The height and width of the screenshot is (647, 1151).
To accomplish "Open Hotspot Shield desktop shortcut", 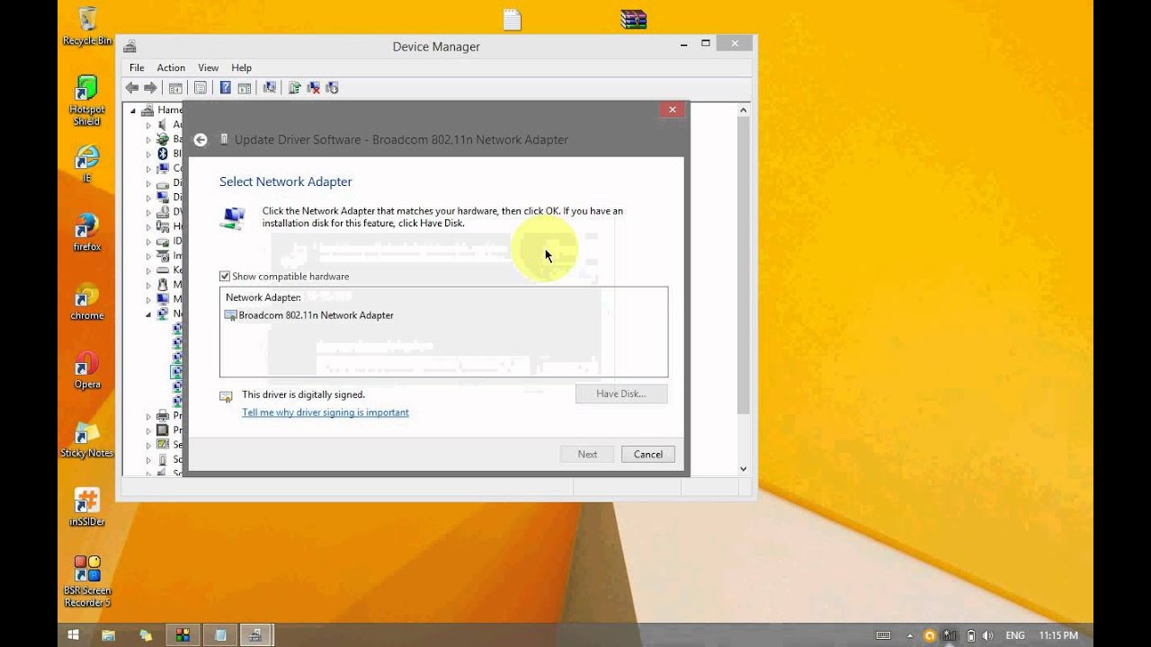I will point(86,101).
